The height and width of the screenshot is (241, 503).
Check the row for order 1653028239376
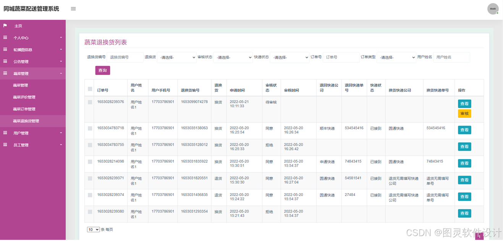click(90, 102)
